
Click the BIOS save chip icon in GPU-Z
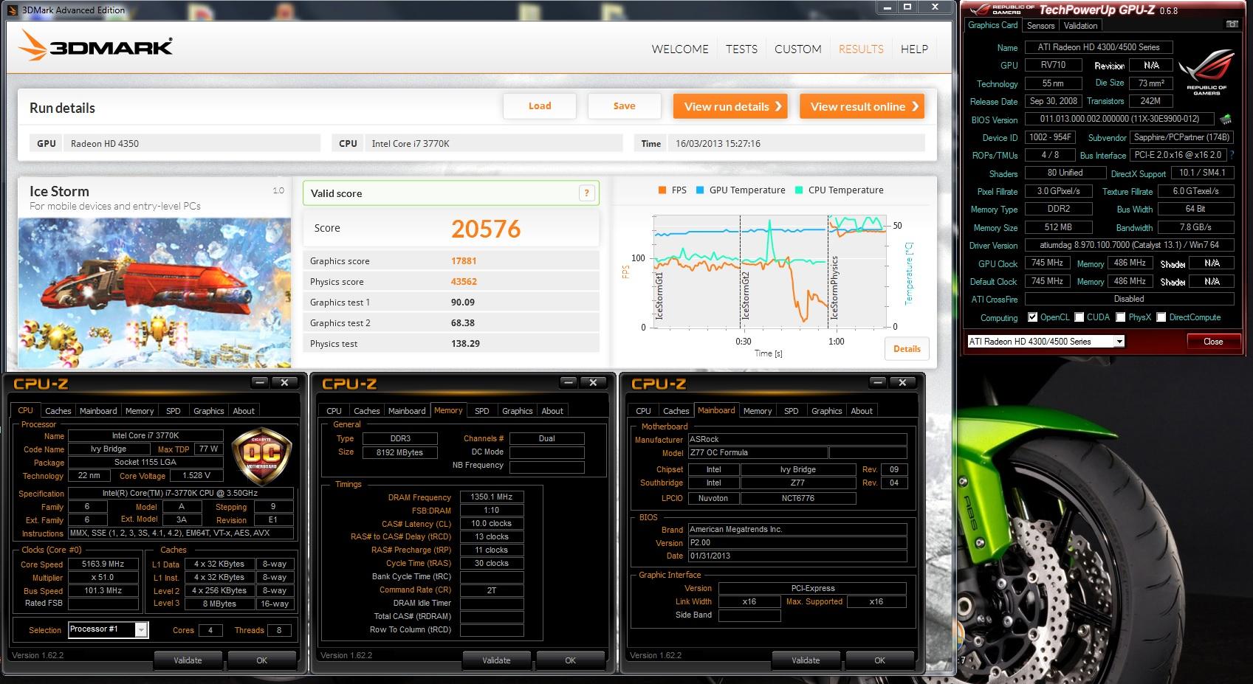[x=1226, y=119]
